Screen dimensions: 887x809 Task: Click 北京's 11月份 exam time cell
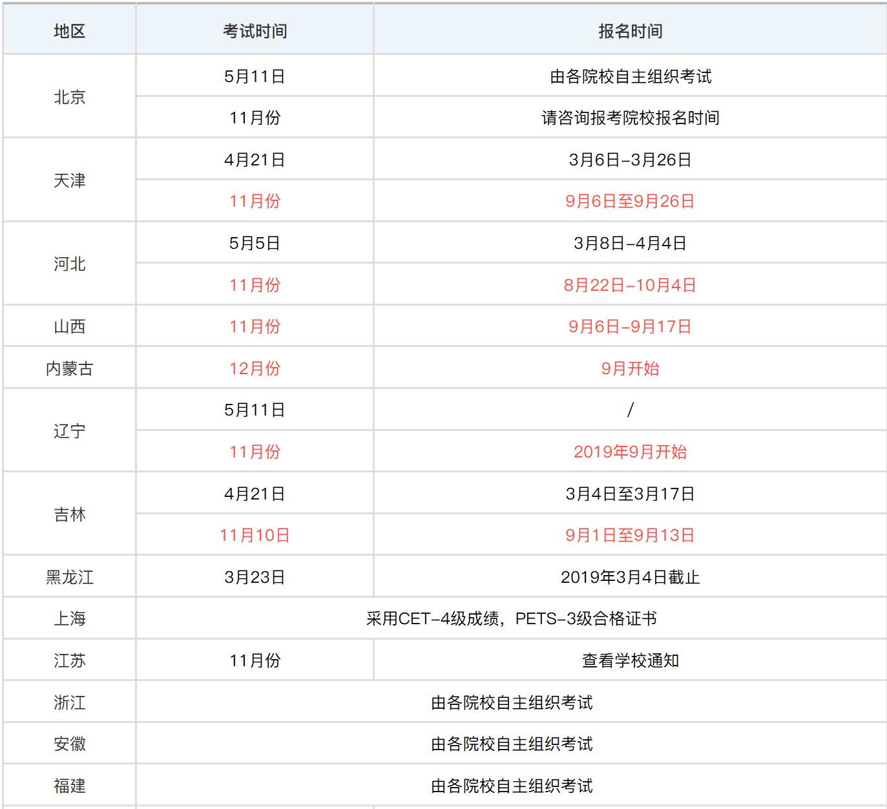(255, 118)
